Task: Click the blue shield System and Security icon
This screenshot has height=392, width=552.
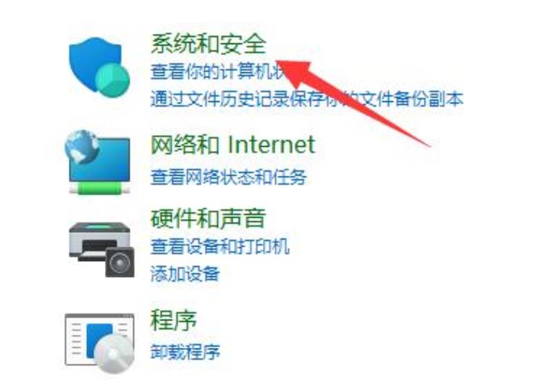Action: pos(99,67)
